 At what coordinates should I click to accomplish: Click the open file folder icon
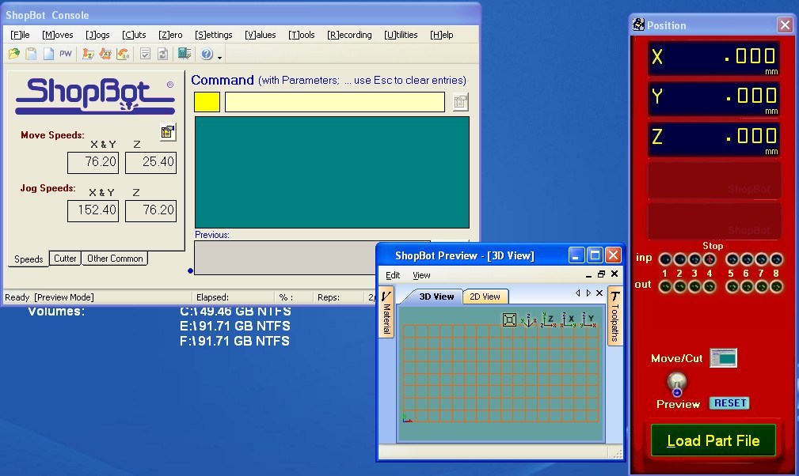[x=13, y=54]
